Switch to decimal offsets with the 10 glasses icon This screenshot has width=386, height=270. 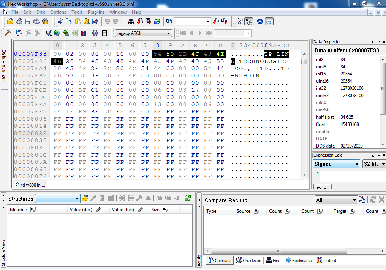tap(240, 21)
